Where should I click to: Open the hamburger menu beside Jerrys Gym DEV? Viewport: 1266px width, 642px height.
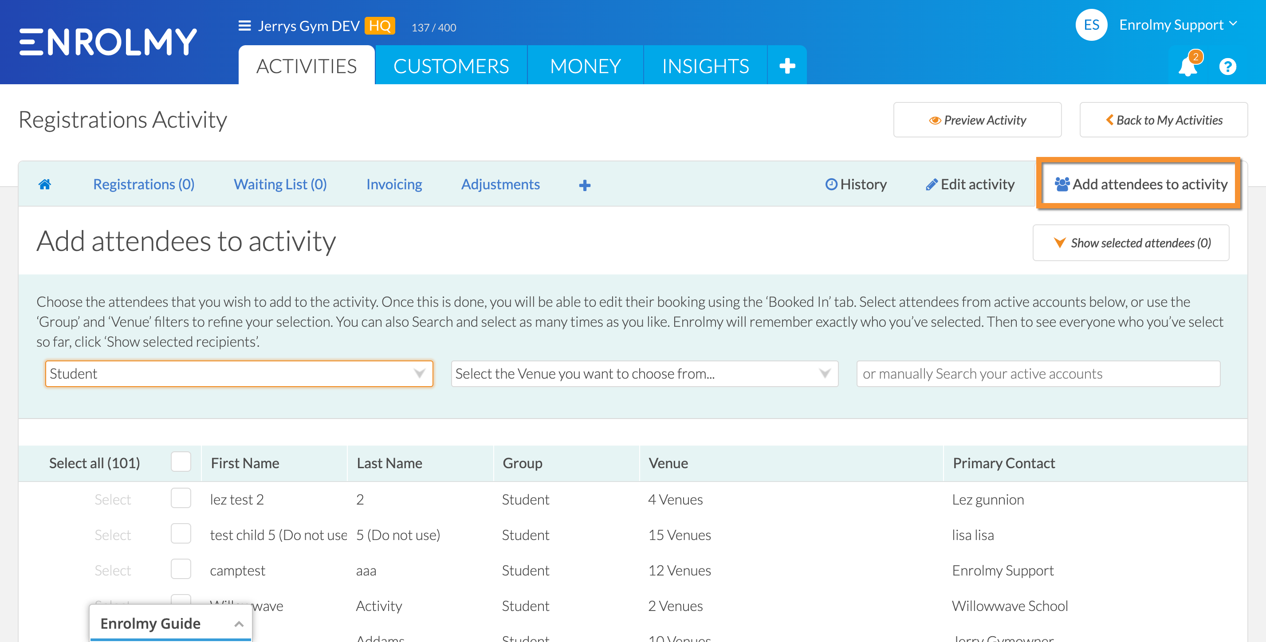(x=244, y=26)
